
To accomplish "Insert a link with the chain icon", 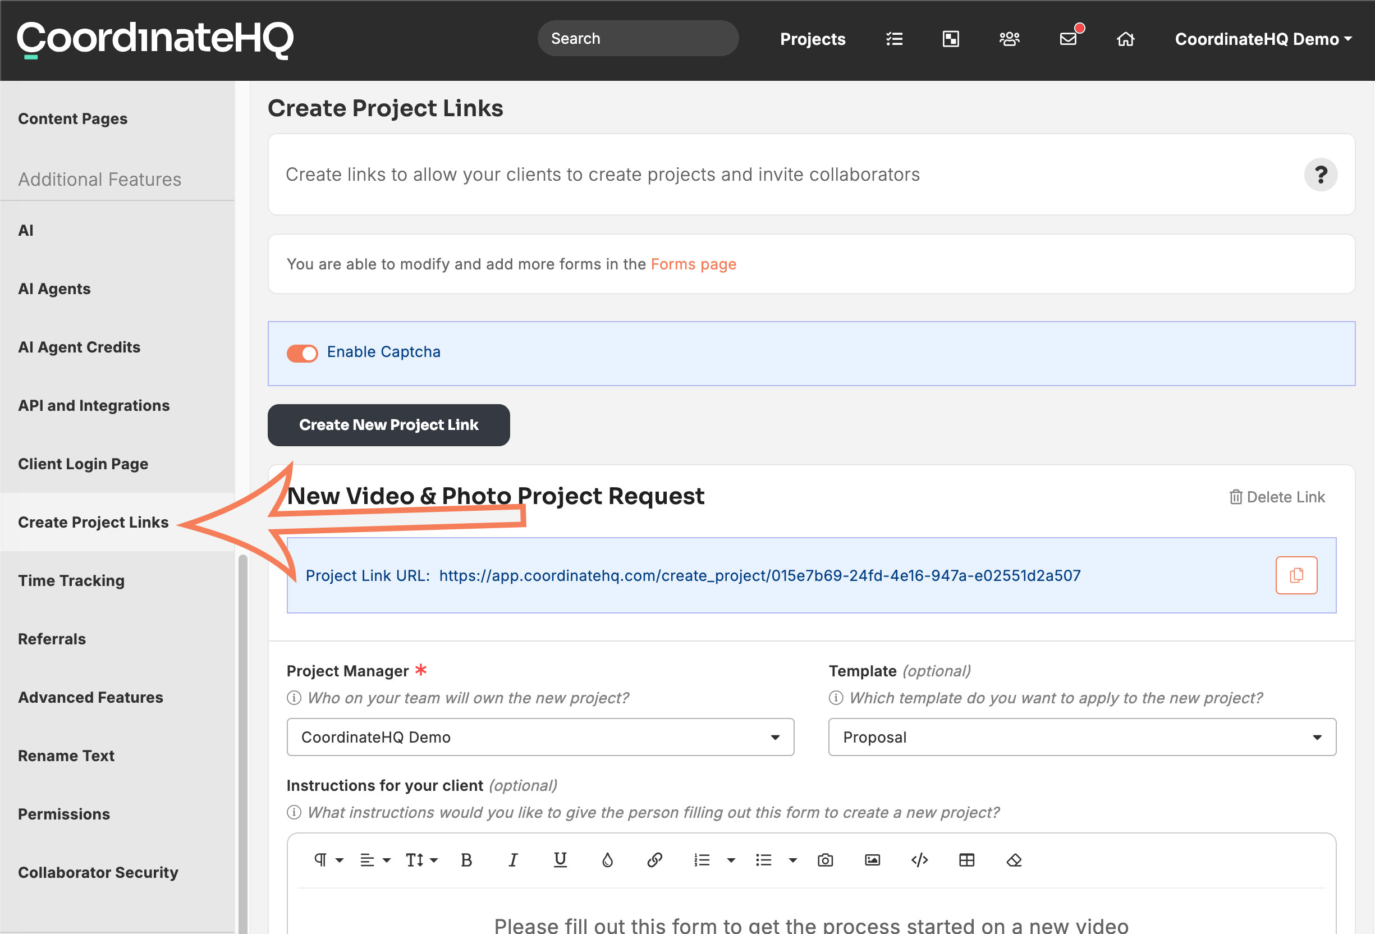I will coord(654,860).
